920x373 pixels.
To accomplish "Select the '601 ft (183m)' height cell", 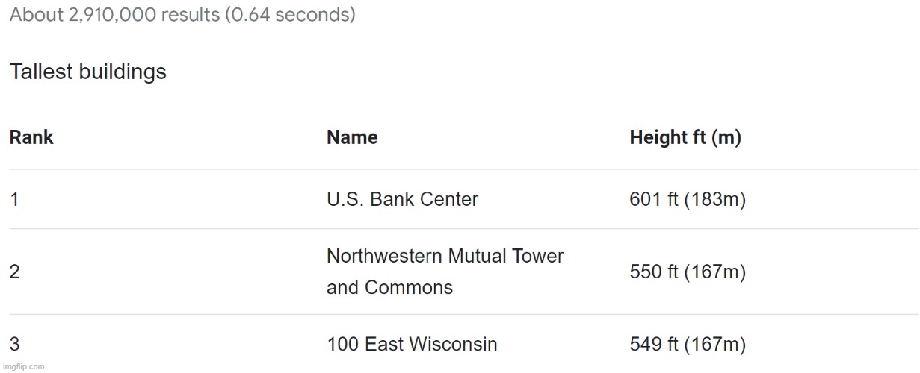I will tap(688, 200).
